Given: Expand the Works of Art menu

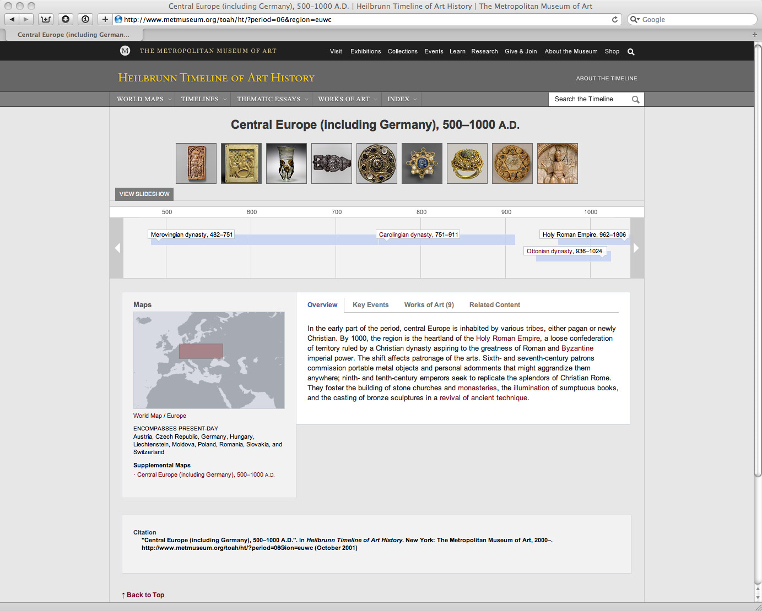Looking at the screenshot, I should tap(347, 99).
